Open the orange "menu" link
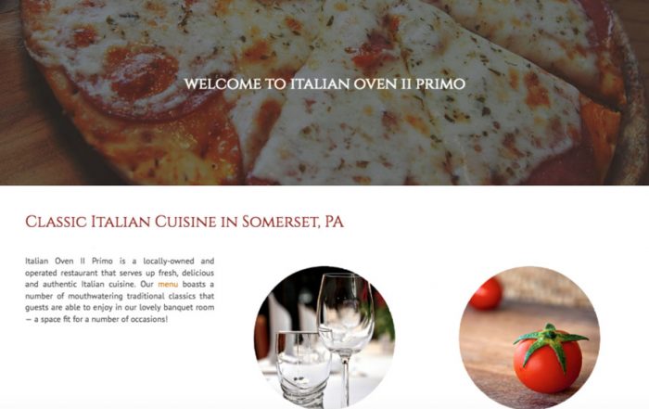649x409 pixels. point(168,285)
